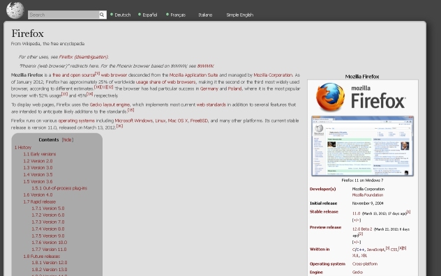Image resolution: width=441 pixels, height=276 pixels.
Task: Follow the Mac OS X link
Action: coord(178,121)
